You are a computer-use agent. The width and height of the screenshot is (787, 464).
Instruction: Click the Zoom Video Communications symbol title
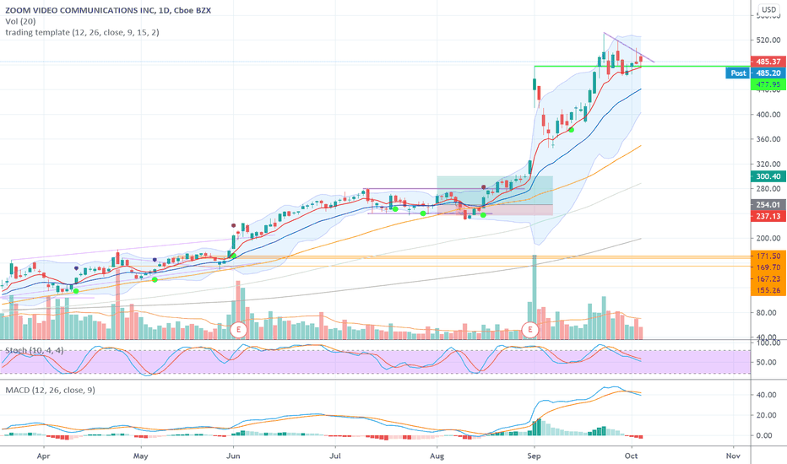[x=108, y=10]
